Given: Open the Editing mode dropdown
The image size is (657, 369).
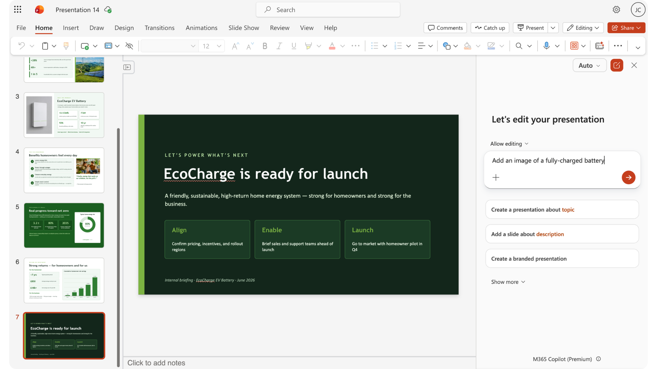Looking at the screenshot, I should 583,28.
